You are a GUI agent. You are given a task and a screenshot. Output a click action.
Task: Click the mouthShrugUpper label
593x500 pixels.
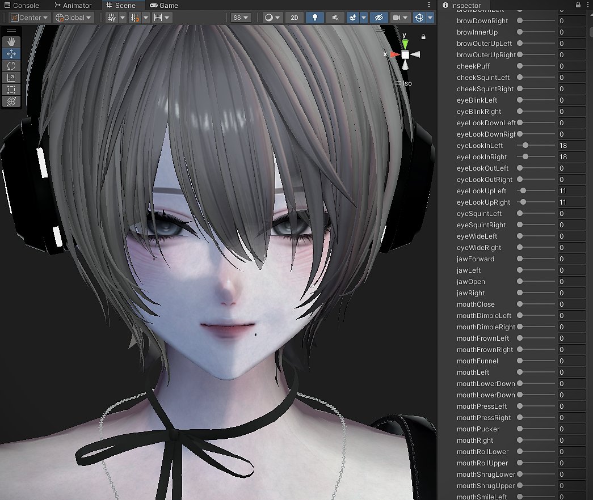[x=486, y=486]
